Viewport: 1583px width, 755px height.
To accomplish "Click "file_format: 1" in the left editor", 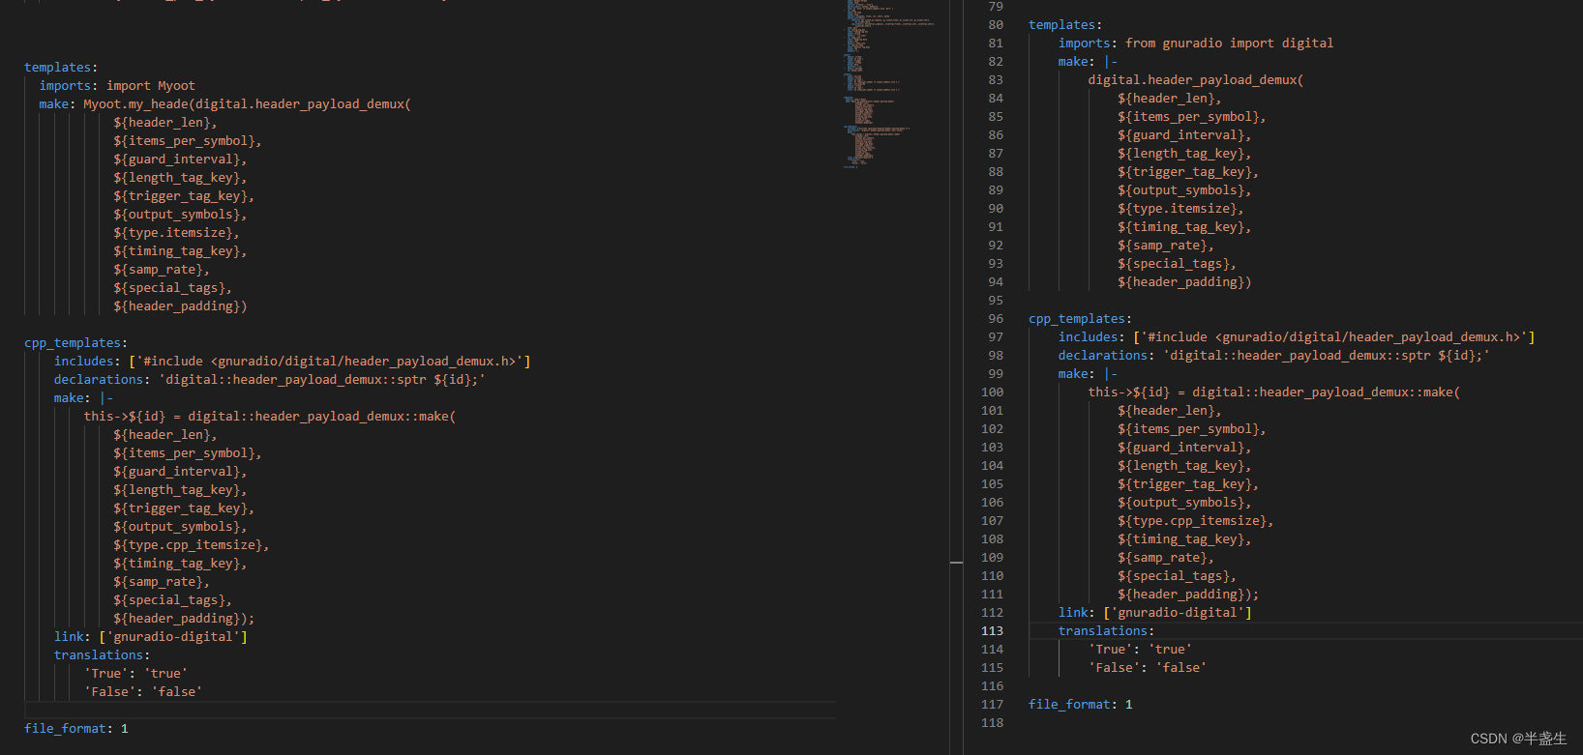I will pyautogui.click(x=76, y=729).
